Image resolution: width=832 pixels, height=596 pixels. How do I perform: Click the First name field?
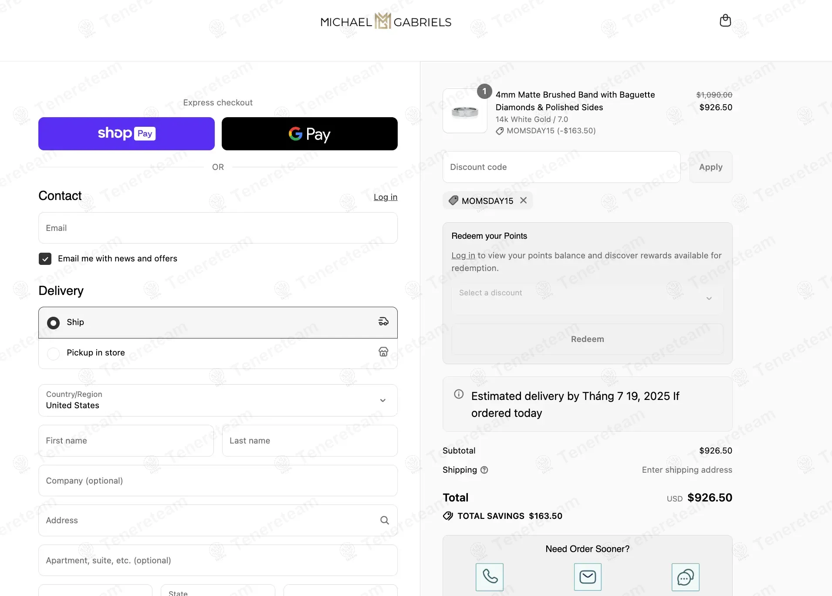(x=126, y=440)
